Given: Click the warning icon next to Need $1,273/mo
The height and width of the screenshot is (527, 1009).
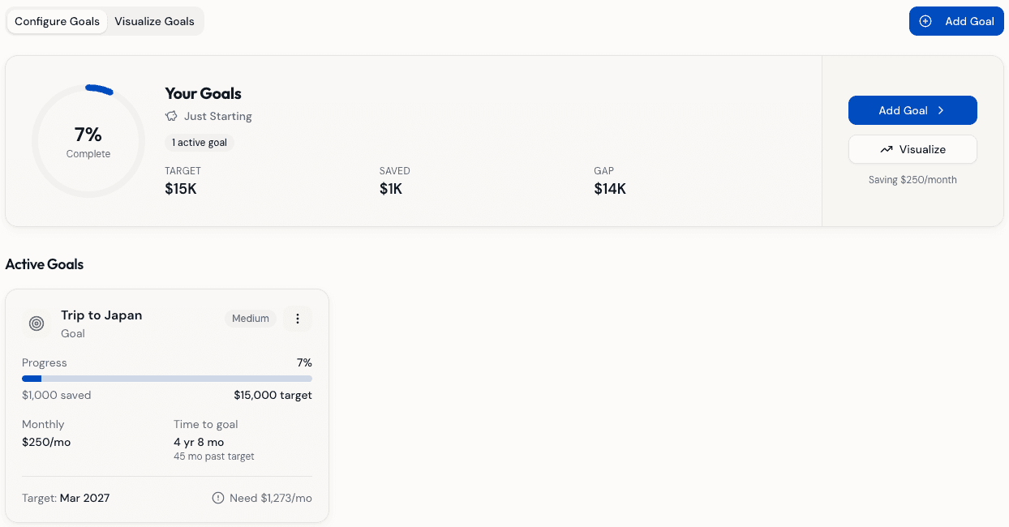Looking at the screenshot, I should (x=217, y=498).
